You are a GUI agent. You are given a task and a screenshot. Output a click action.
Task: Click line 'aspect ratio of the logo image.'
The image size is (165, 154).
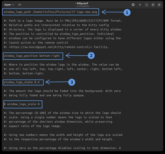[x=32, y=126]
